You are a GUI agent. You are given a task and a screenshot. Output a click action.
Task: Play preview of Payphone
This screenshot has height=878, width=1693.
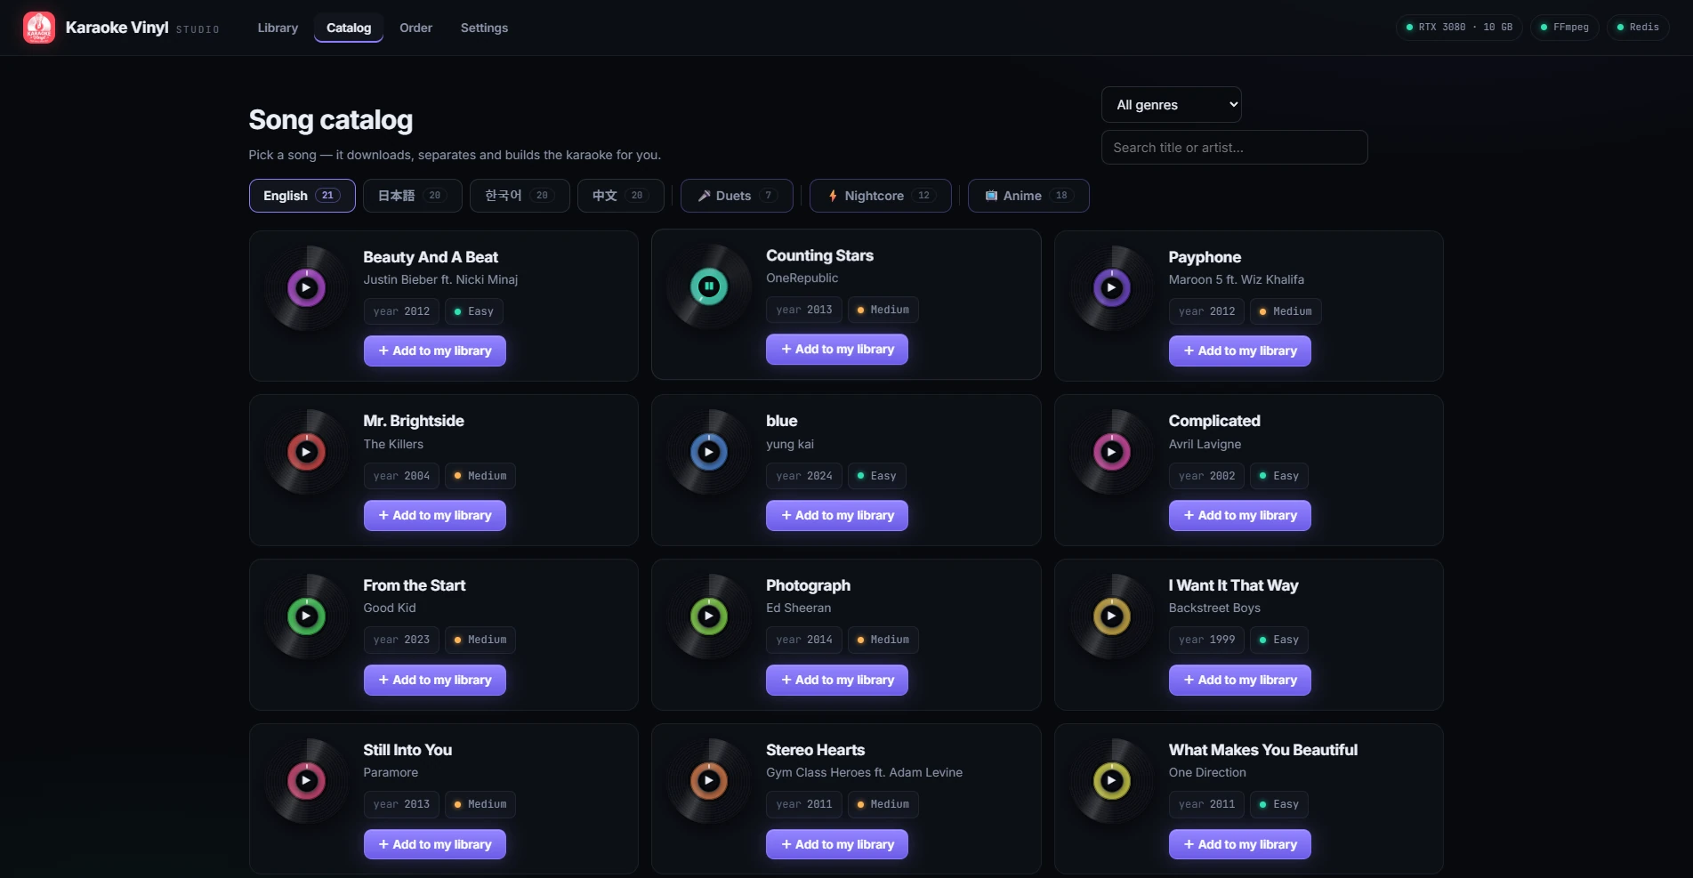coord(1111,287)
